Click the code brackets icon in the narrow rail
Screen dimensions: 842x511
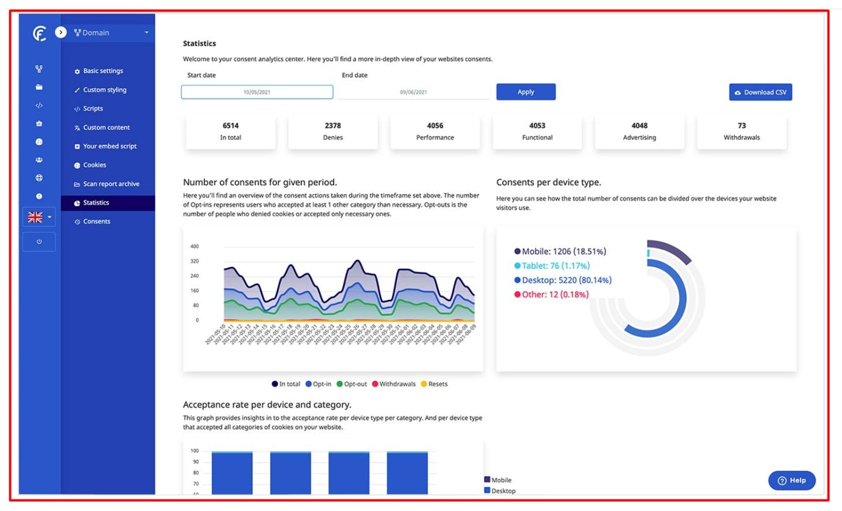pyautogui.click(x=39, y=106)
